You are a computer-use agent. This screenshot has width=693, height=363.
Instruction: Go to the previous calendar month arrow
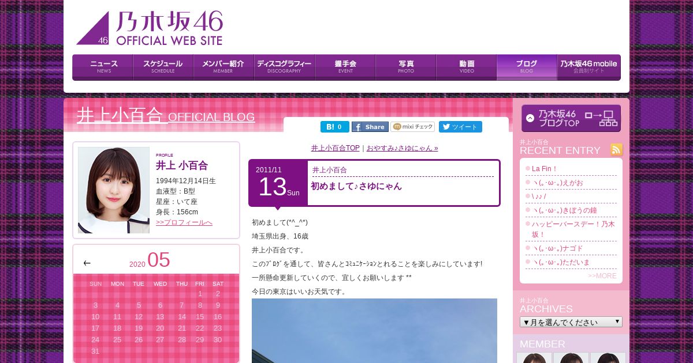click(87, 263)
